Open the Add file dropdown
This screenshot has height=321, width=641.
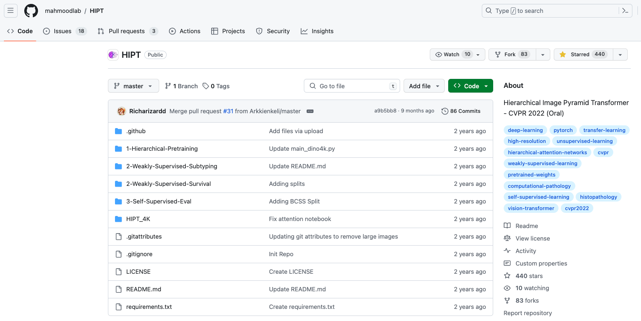[424, 86]
